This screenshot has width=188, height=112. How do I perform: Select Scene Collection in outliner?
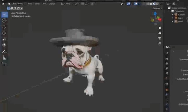point(179,8)
